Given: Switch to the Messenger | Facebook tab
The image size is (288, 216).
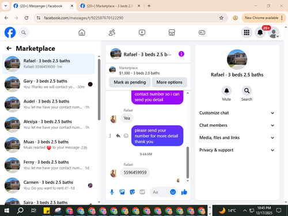Looking at the screenshot, I should click(41, 6).
